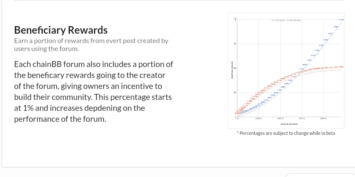Click the 250 tick on the y-axis
The height and width of the screenshot is (177, 355).
[235, 92]
